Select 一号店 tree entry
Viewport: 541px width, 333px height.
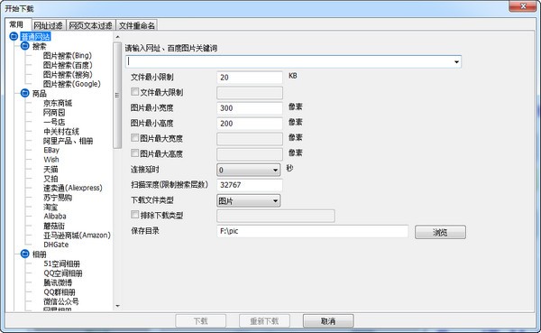click(x=54, y=122)
